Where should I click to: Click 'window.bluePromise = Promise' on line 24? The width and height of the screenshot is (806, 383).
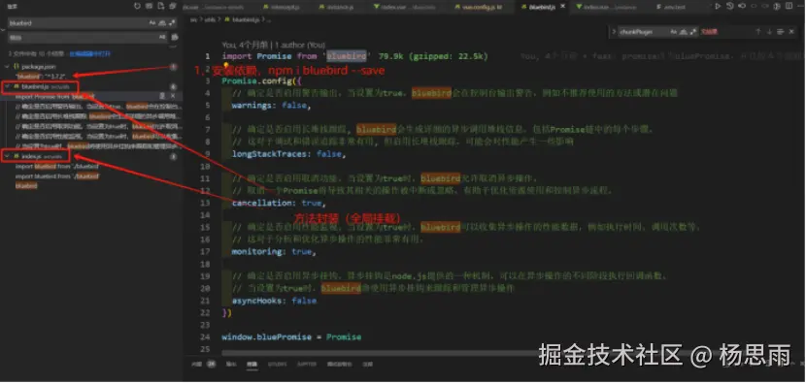[x=291, y=336]
